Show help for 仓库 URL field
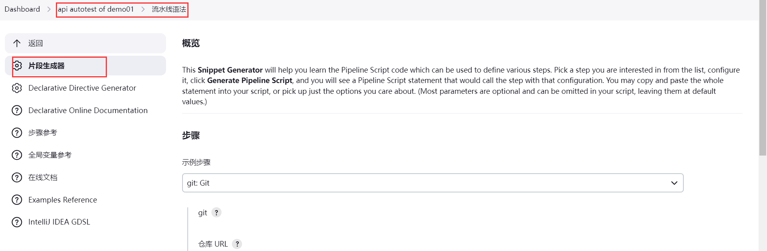The height and width of the screenshot is (251, 767). pyautogui.click(x=237, y=244)
